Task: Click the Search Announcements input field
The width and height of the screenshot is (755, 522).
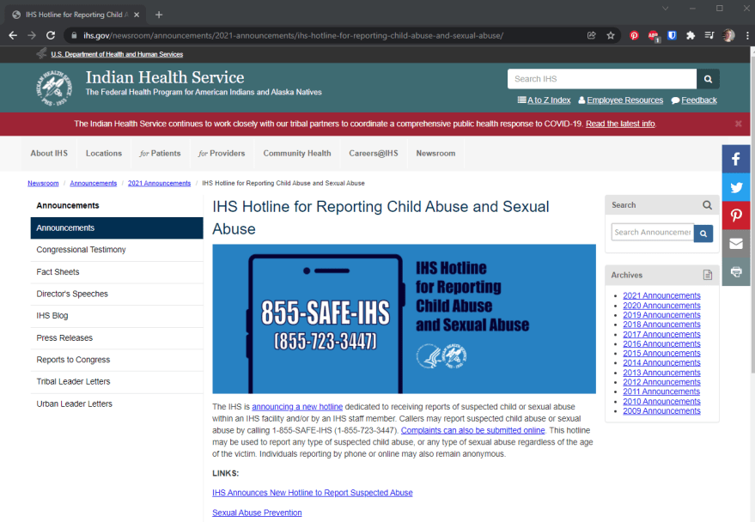Action: click(652, 232)
